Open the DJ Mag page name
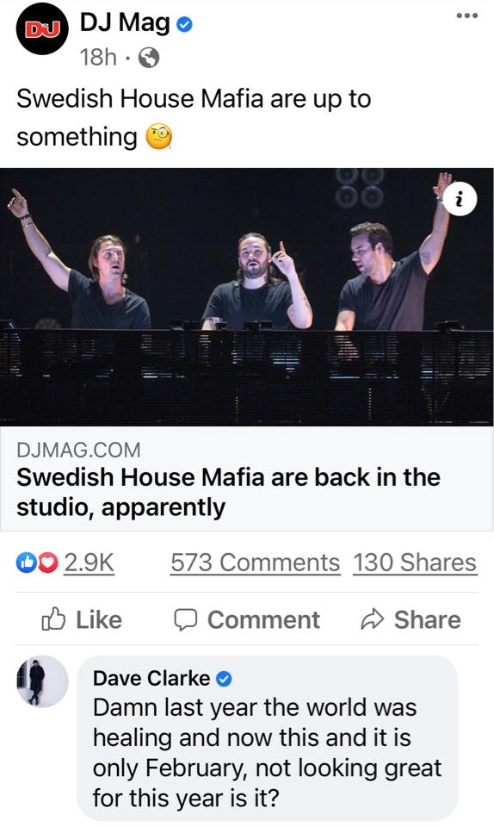 click(125, 23)
